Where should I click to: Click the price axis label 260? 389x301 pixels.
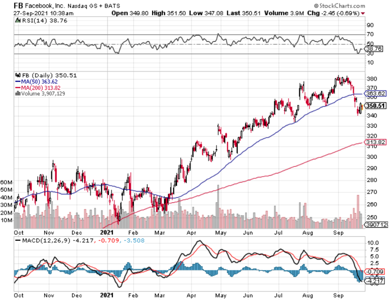pos(372,204)
